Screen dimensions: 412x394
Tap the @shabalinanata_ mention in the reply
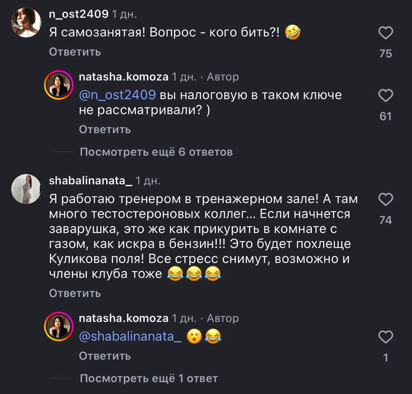point(130,336)
